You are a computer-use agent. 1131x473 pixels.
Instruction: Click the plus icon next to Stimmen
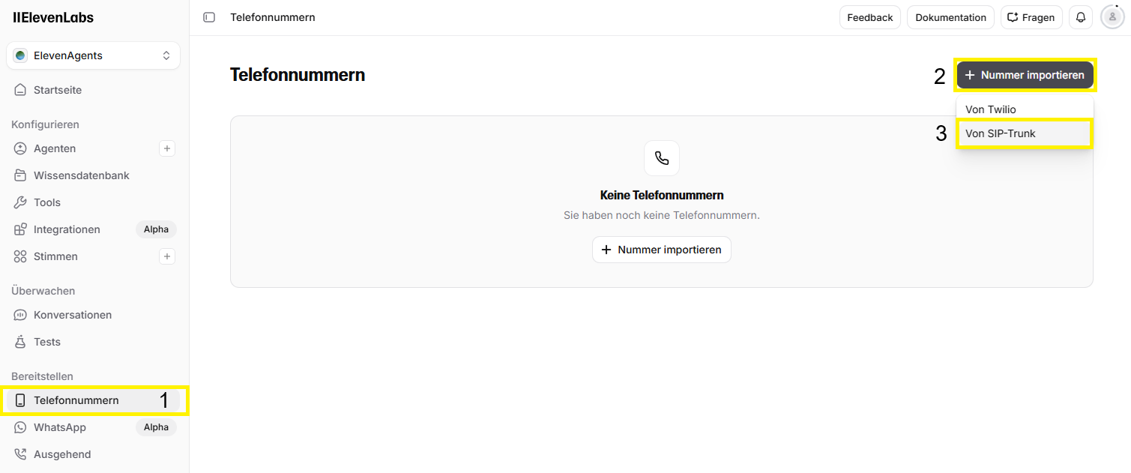(167, 256)
